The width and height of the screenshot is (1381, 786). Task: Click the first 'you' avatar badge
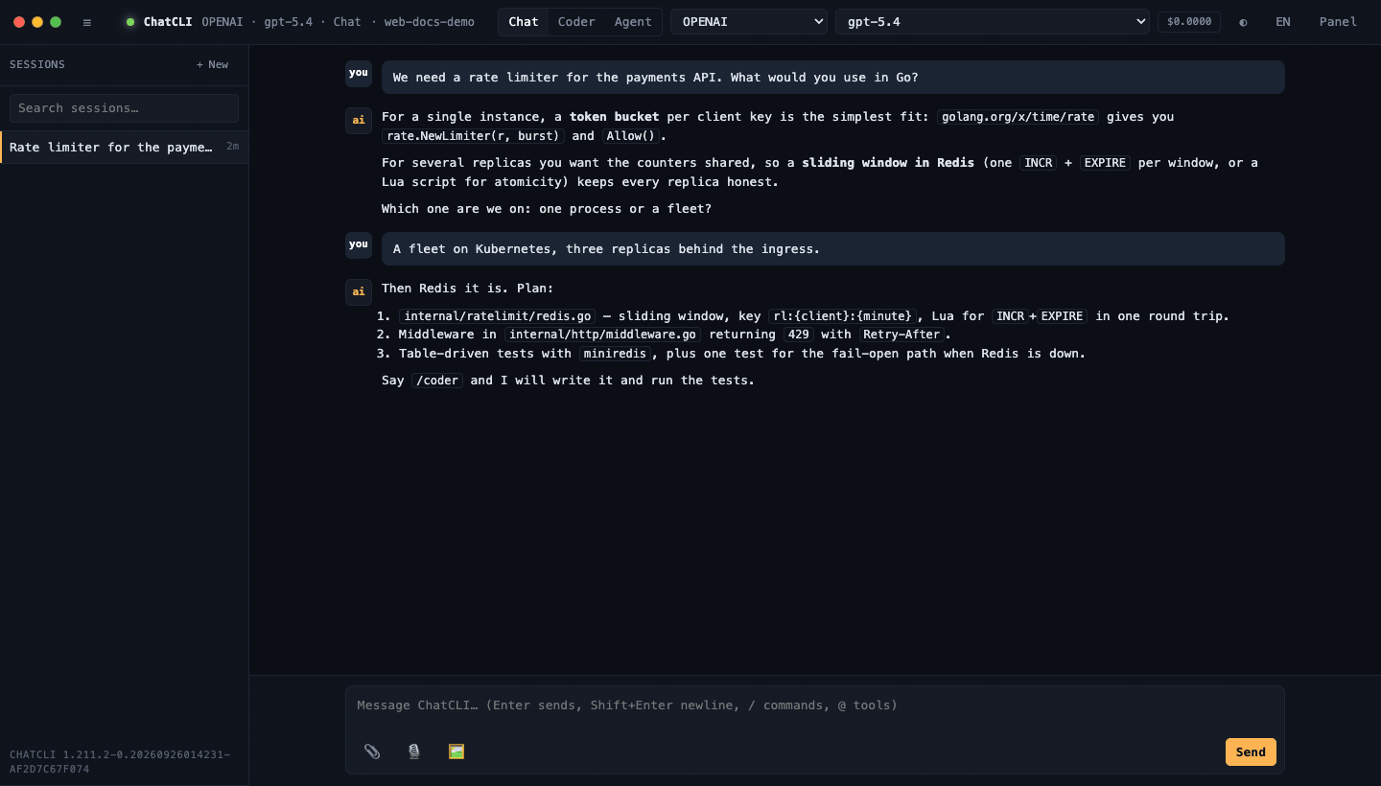[359, 74]
